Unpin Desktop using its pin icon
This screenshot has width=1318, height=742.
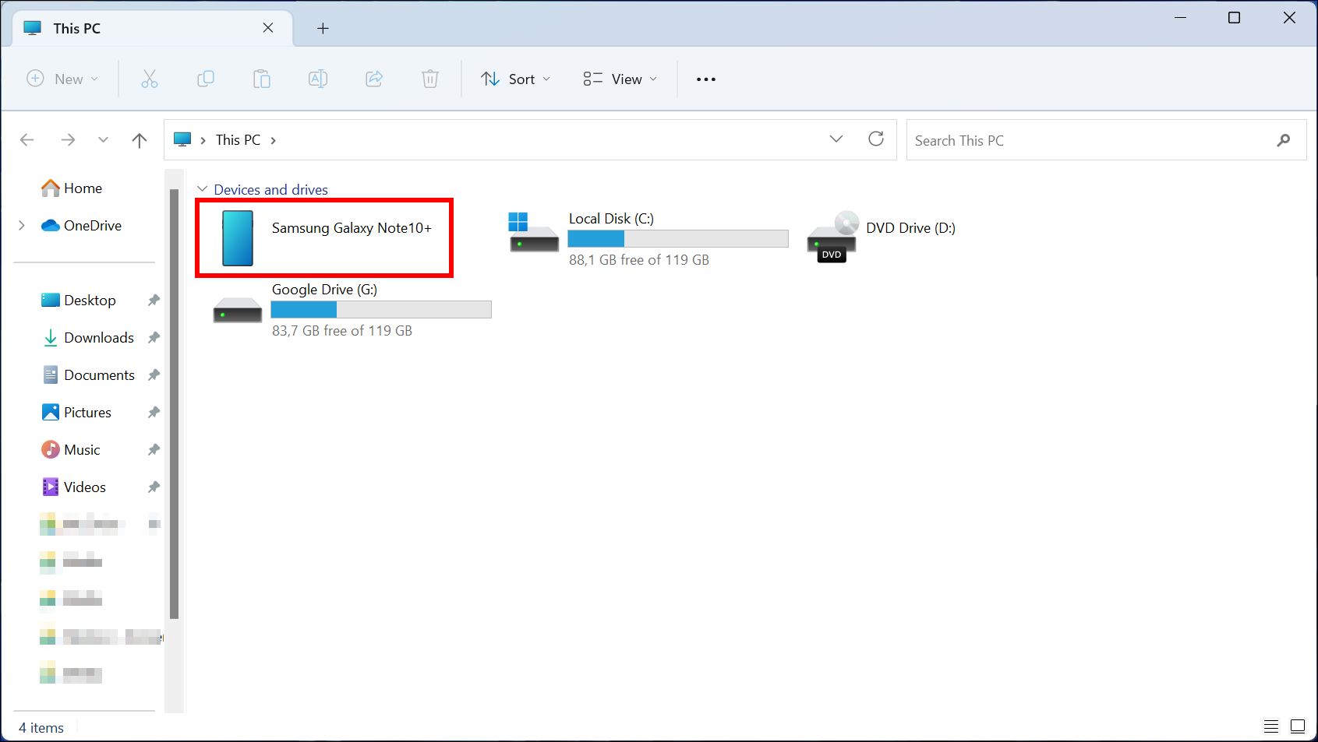[x=154, y=301]
